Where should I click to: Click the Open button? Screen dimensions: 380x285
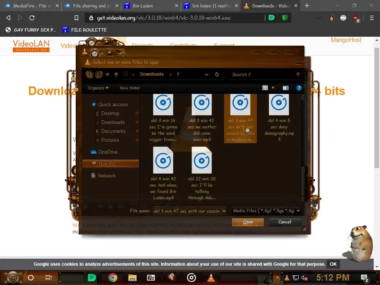click(x=248, y=222)
